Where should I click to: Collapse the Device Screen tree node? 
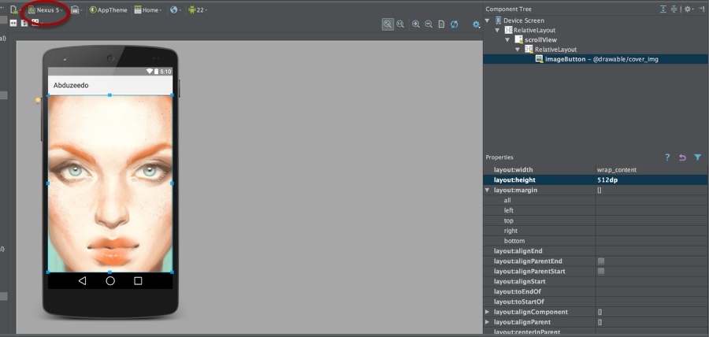coord(487,20)
